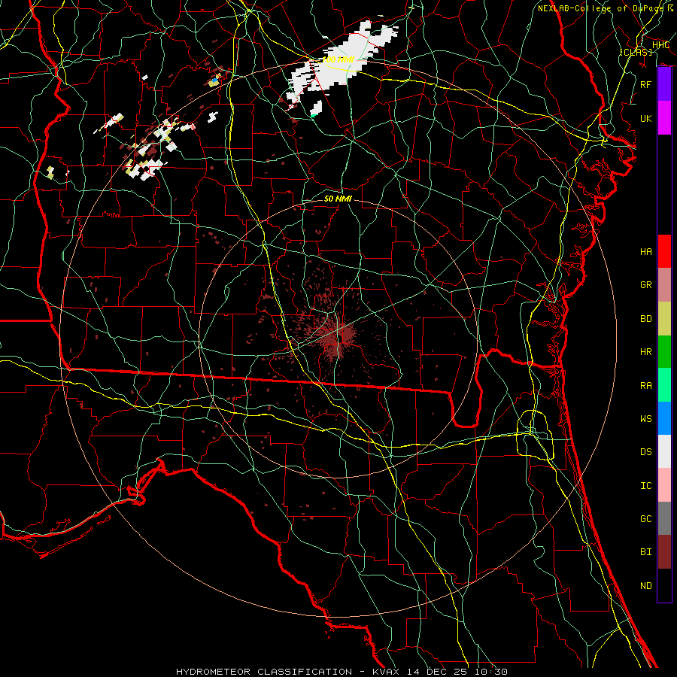Click the 'DS' legend label
The height and width of the screenshot is (677, 677).
tap(646, 452)
